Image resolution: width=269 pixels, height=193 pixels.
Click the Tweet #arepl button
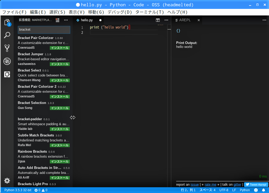pos(256,185)
